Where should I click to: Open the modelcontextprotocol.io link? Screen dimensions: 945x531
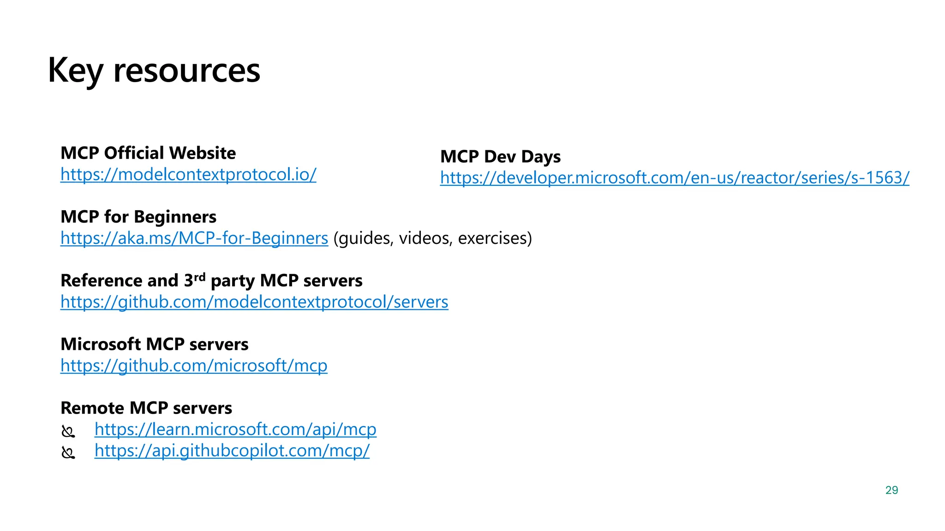pos(188,174)
